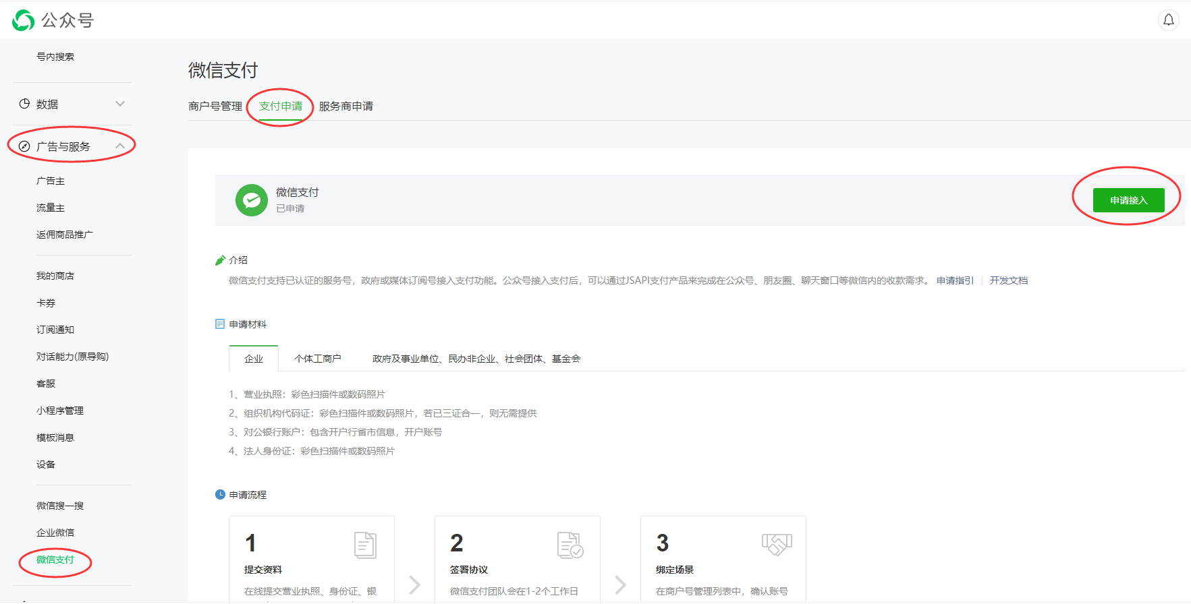Go to 小程序管理
The image size is (1191, 604).
pos(60,411)
